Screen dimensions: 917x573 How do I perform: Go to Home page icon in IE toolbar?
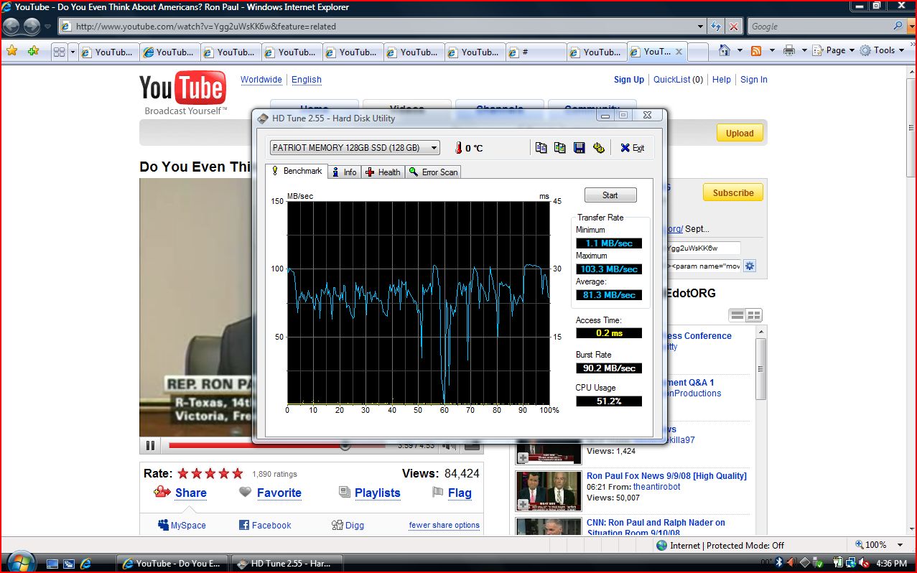pyautogui.click(x=725, y=50)
